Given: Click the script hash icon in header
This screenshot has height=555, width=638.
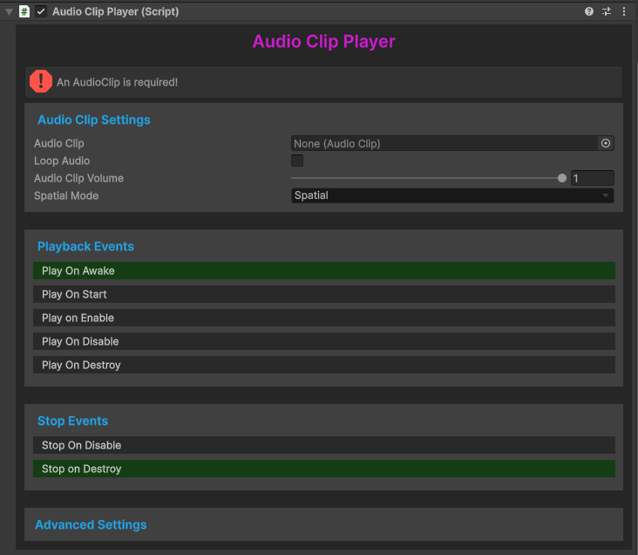Looking at the screenshot, I should click(24, 11).
